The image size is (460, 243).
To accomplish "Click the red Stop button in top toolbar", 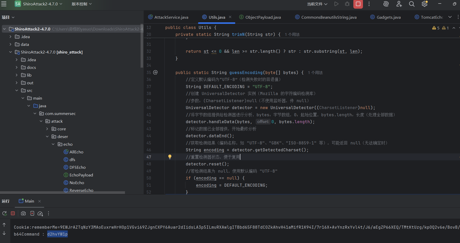I will [358, 4].
